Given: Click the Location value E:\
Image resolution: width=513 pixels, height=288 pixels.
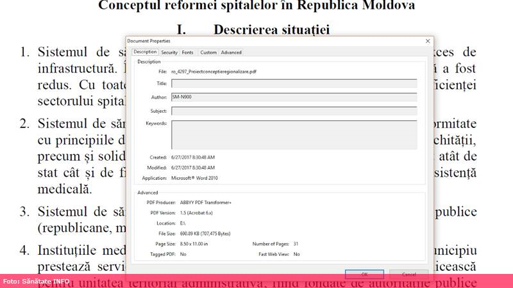Looking at the screenshot, I should (x=184, y=223).
